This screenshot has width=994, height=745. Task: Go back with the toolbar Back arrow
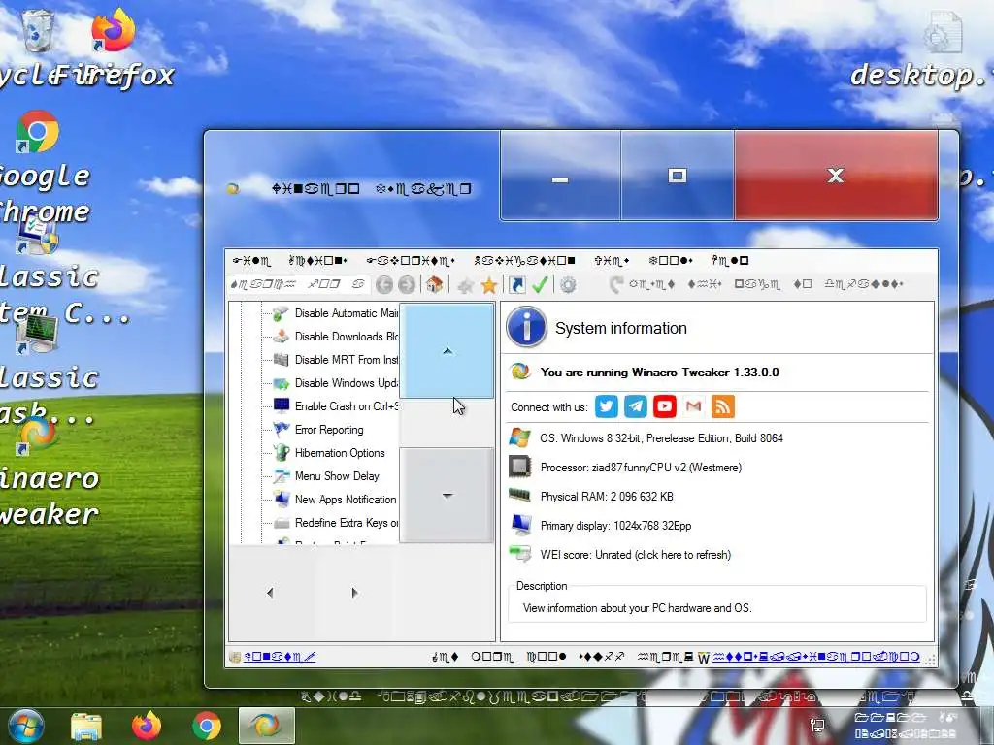tap(384, 285)
